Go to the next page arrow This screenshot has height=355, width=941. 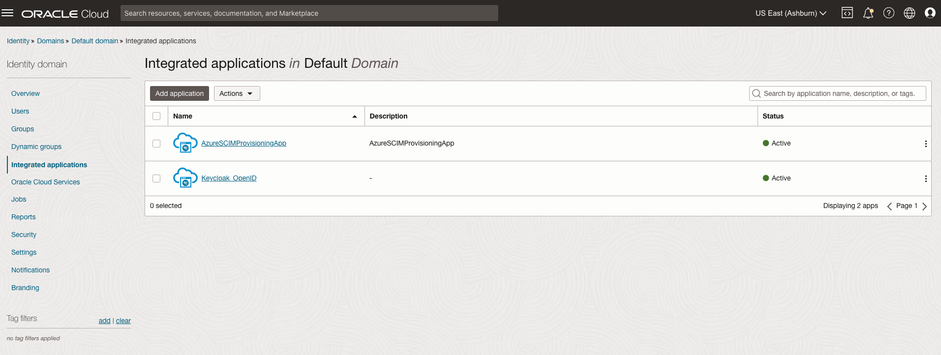point(925,206)
